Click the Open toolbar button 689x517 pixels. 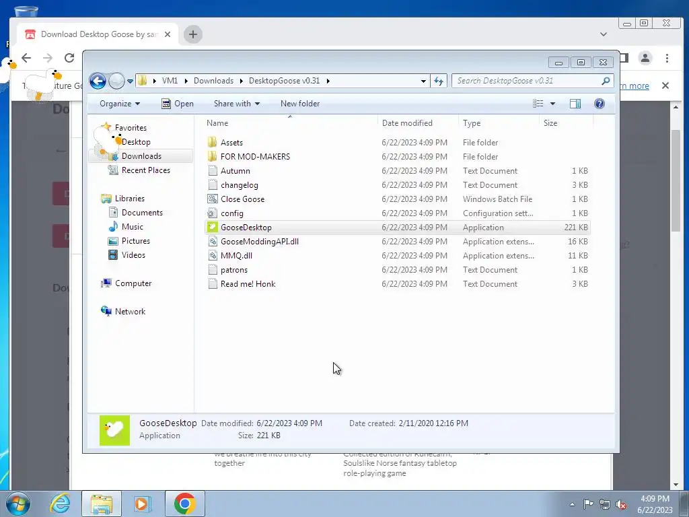click(178, 104)
